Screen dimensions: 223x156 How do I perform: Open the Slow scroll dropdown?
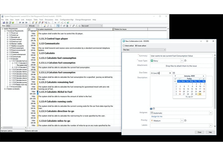[92, 26]
